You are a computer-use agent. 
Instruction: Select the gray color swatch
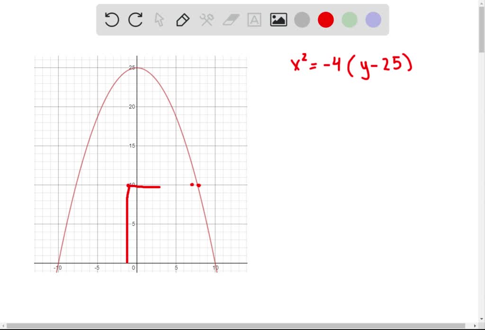coord(302,19)
